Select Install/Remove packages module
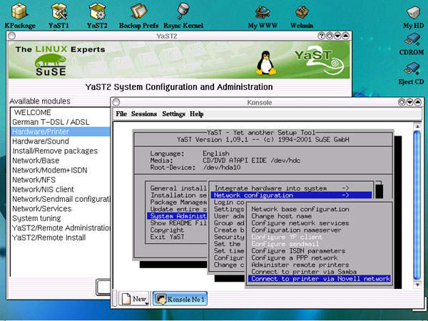 (x=60, y=151)
